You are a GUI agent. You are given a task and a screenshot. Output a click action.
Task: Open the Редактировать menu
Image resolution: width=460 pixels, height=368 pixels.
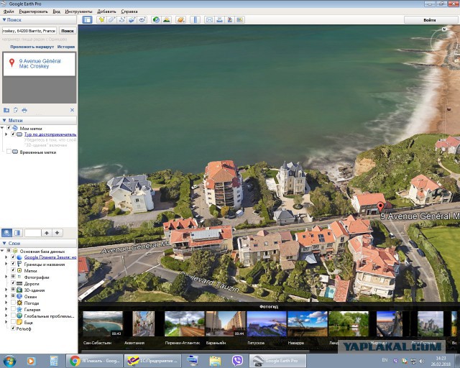tap(33, 11)
